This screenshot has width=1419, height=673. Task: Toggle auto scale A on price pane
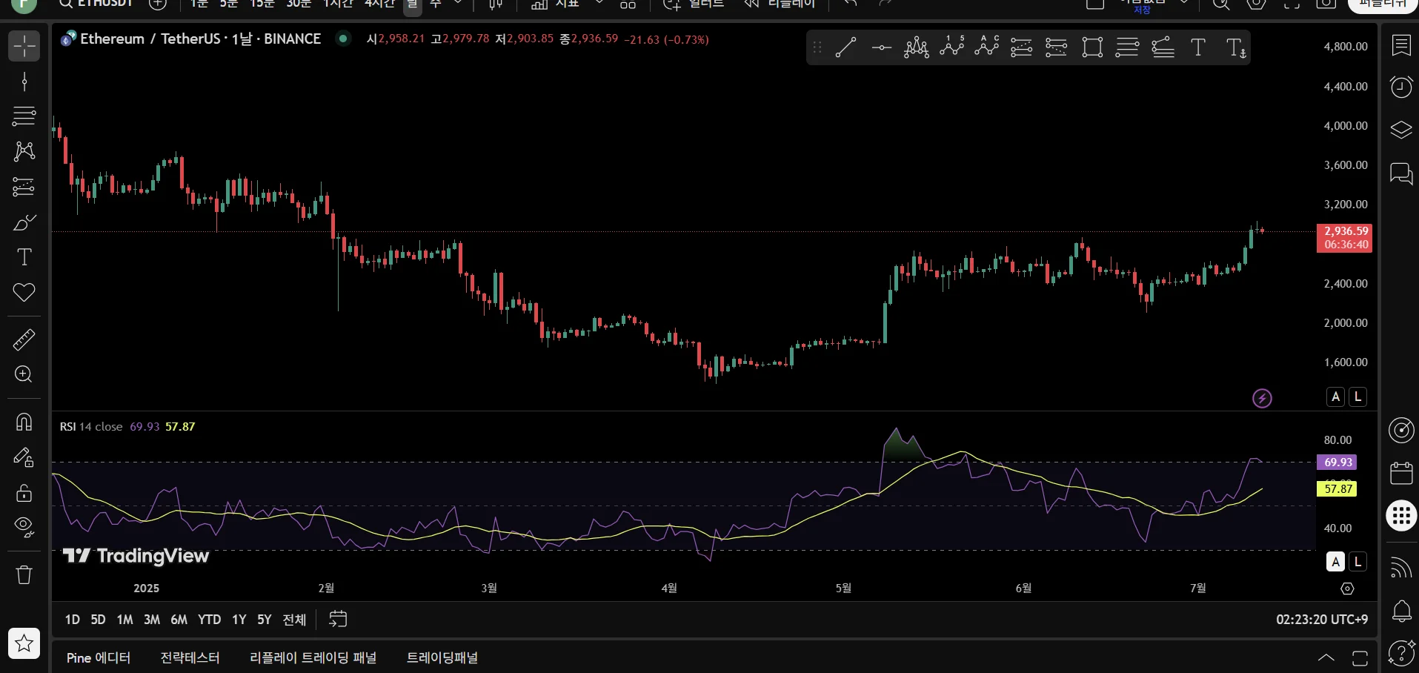click(1335, 397)
